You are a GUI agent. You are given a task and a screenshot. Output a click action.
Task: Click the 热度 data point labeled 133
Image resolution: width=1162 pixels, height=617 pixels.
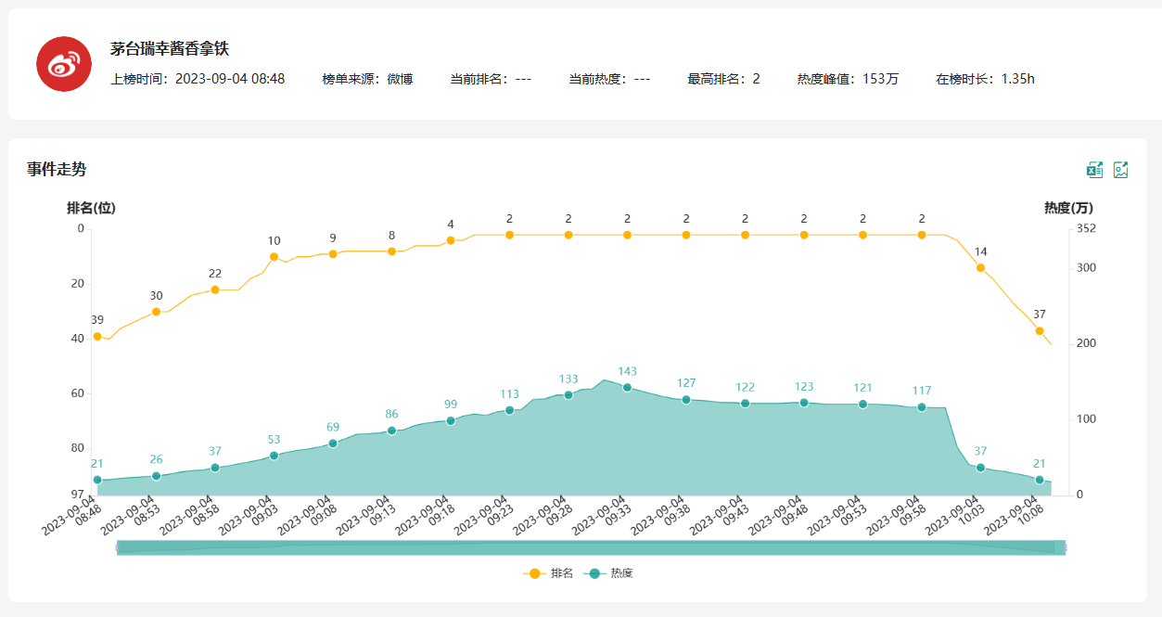(568, 395)
